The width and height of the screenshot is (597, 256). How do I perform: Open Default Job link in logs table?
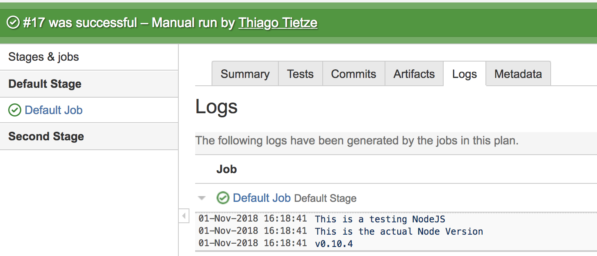pos(262,198)
